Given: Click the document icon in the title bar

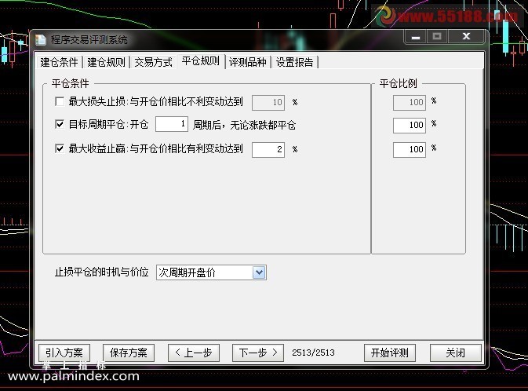Looking at the screenshot, I should pos(41,40).
